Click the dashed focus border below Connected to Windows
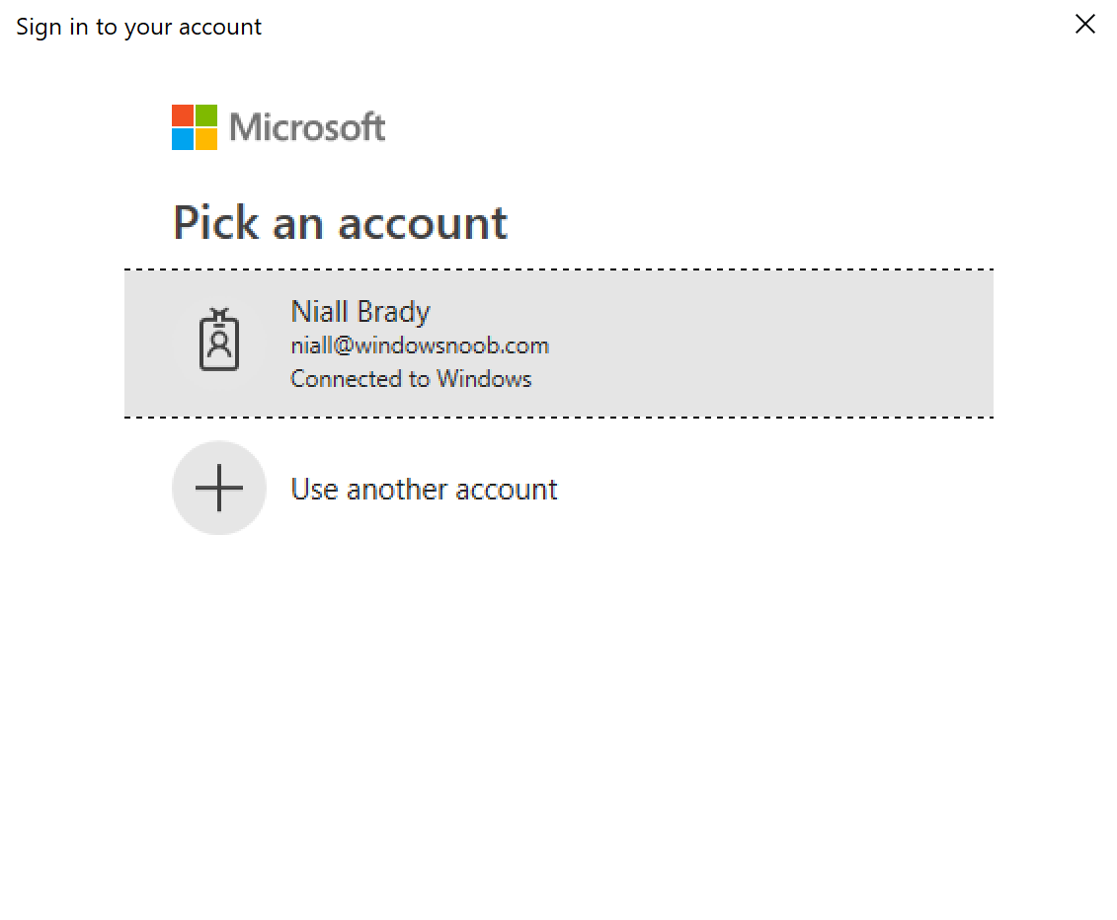 point(559,418)
